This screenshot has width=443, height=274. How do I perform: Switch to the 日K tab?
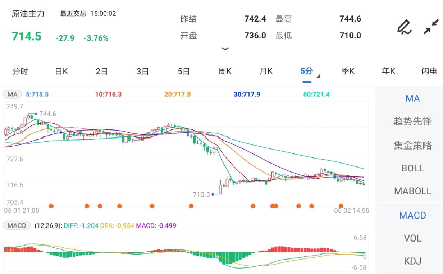pyautogui.click(x=61, y=71)
